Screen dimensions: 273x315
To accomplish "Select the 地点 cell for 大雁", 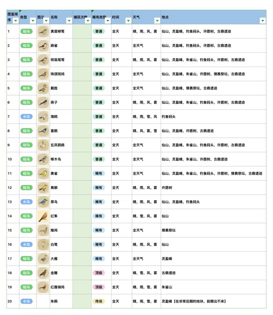I will click(213, 259).
